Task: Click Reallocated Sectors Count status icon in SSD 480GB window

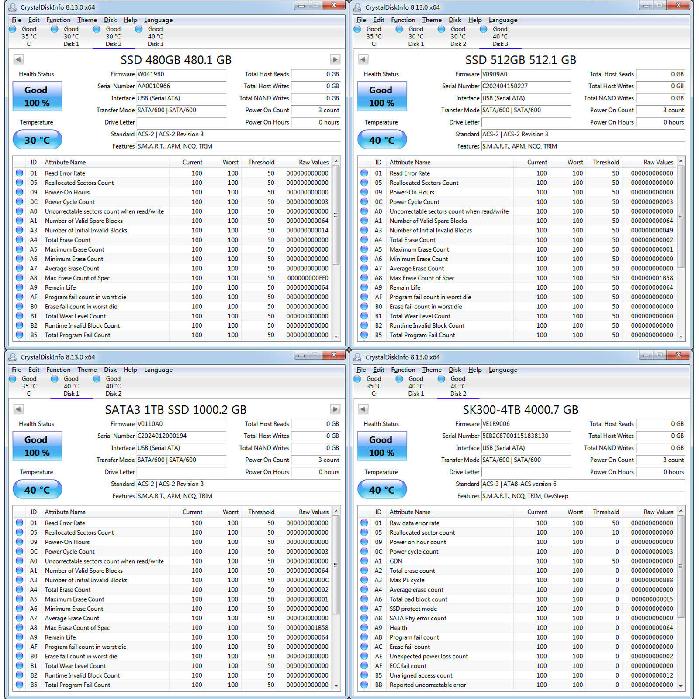Action: point(19,183)
